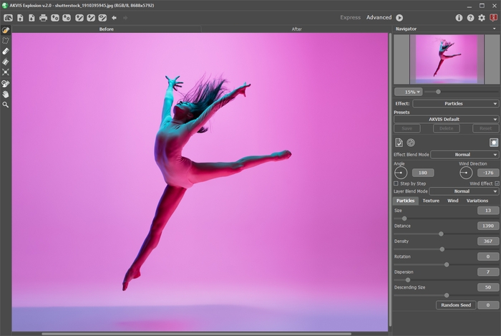Select the Zoom magnifier tool

(6, 105)
